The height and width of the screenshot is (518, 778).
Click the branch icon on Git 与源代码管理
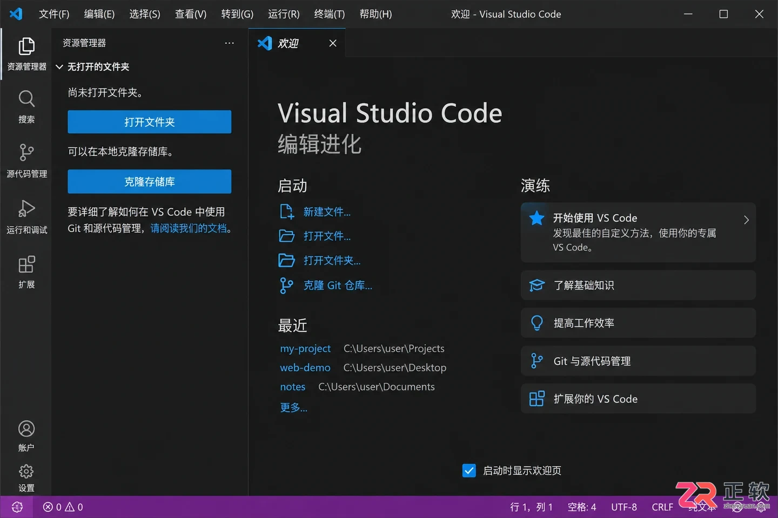click(x=536, y=361)
